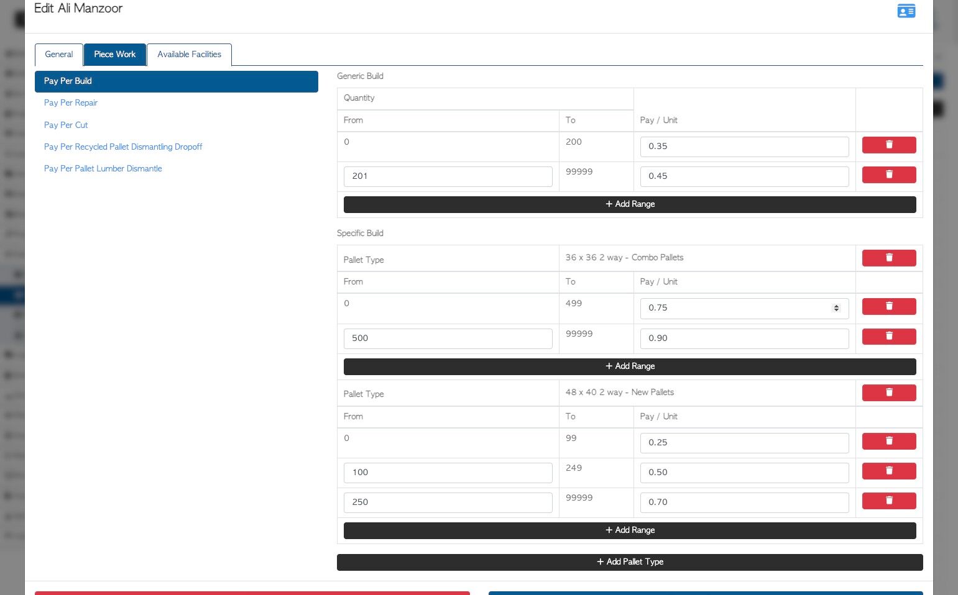The height and width of the screenshot is (595, 958).
Task: Edit the Combo Pallets From field showing 500
Action: tap(448, 338)
